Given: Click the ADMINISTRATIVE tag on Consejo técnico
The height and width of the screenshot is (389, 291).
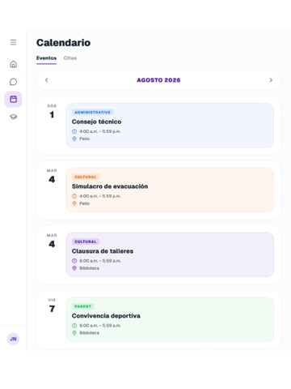Looking at the screenshot, I should (x=92, y=112).
